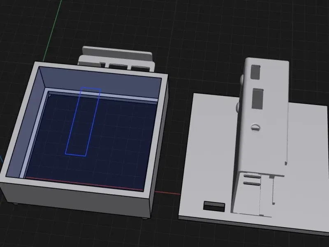The height and width of the screenshot is (247, 329).
Task: Select the blue rectangle sketch outline
Action: coord(83,121)
